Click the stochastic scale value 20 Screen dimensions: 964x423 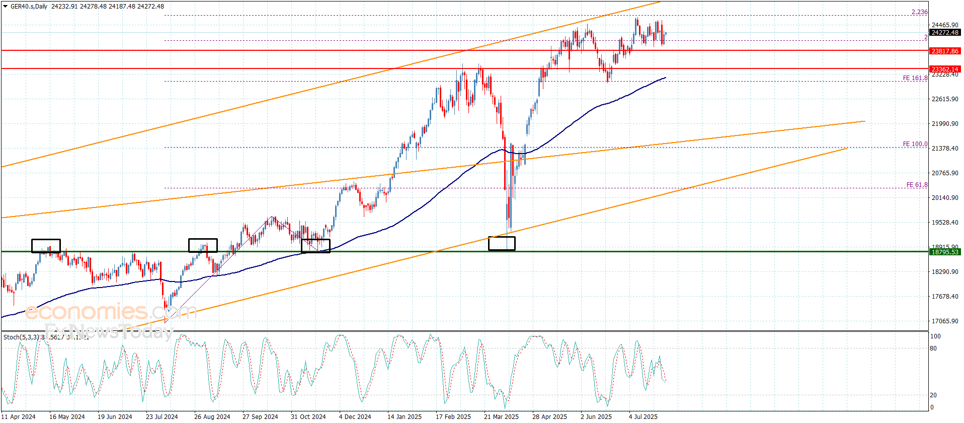[933, 395]
